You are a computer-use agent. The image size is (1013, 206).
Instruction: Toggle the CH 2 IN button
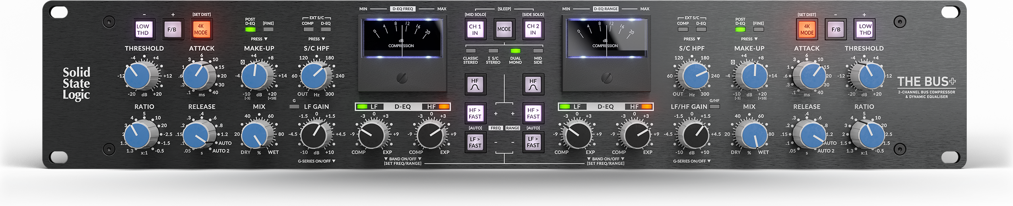click(533, 29)
